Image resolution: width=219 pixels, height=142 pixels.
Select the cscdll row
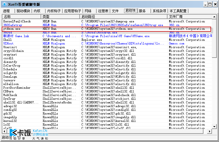point(107,58)
